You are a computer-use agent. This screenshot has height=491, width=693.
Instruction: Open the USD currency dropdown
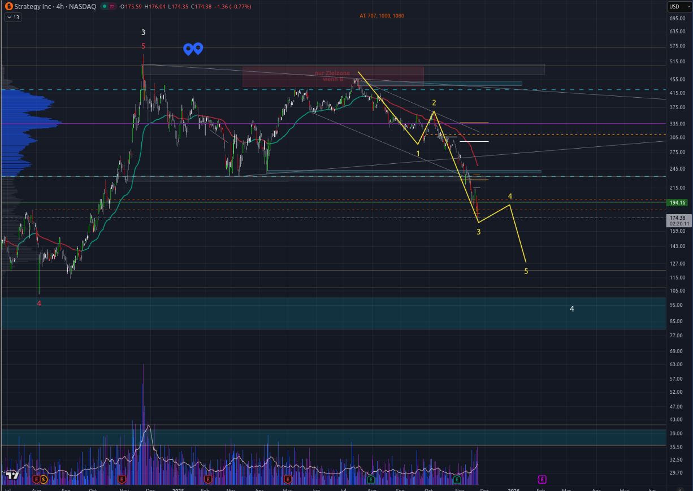click(x=676, y=7)
